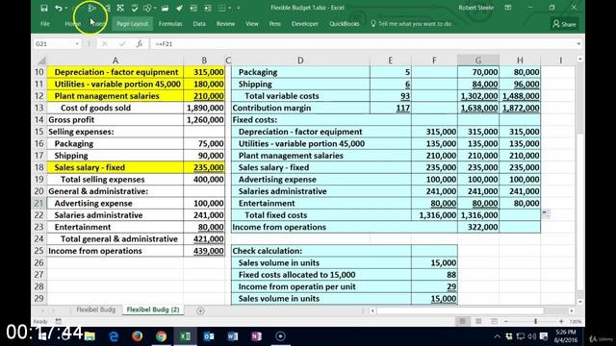Click the Ribbon Display Options icon
This screenshot has height=346, width=616.
pos(508,8)
